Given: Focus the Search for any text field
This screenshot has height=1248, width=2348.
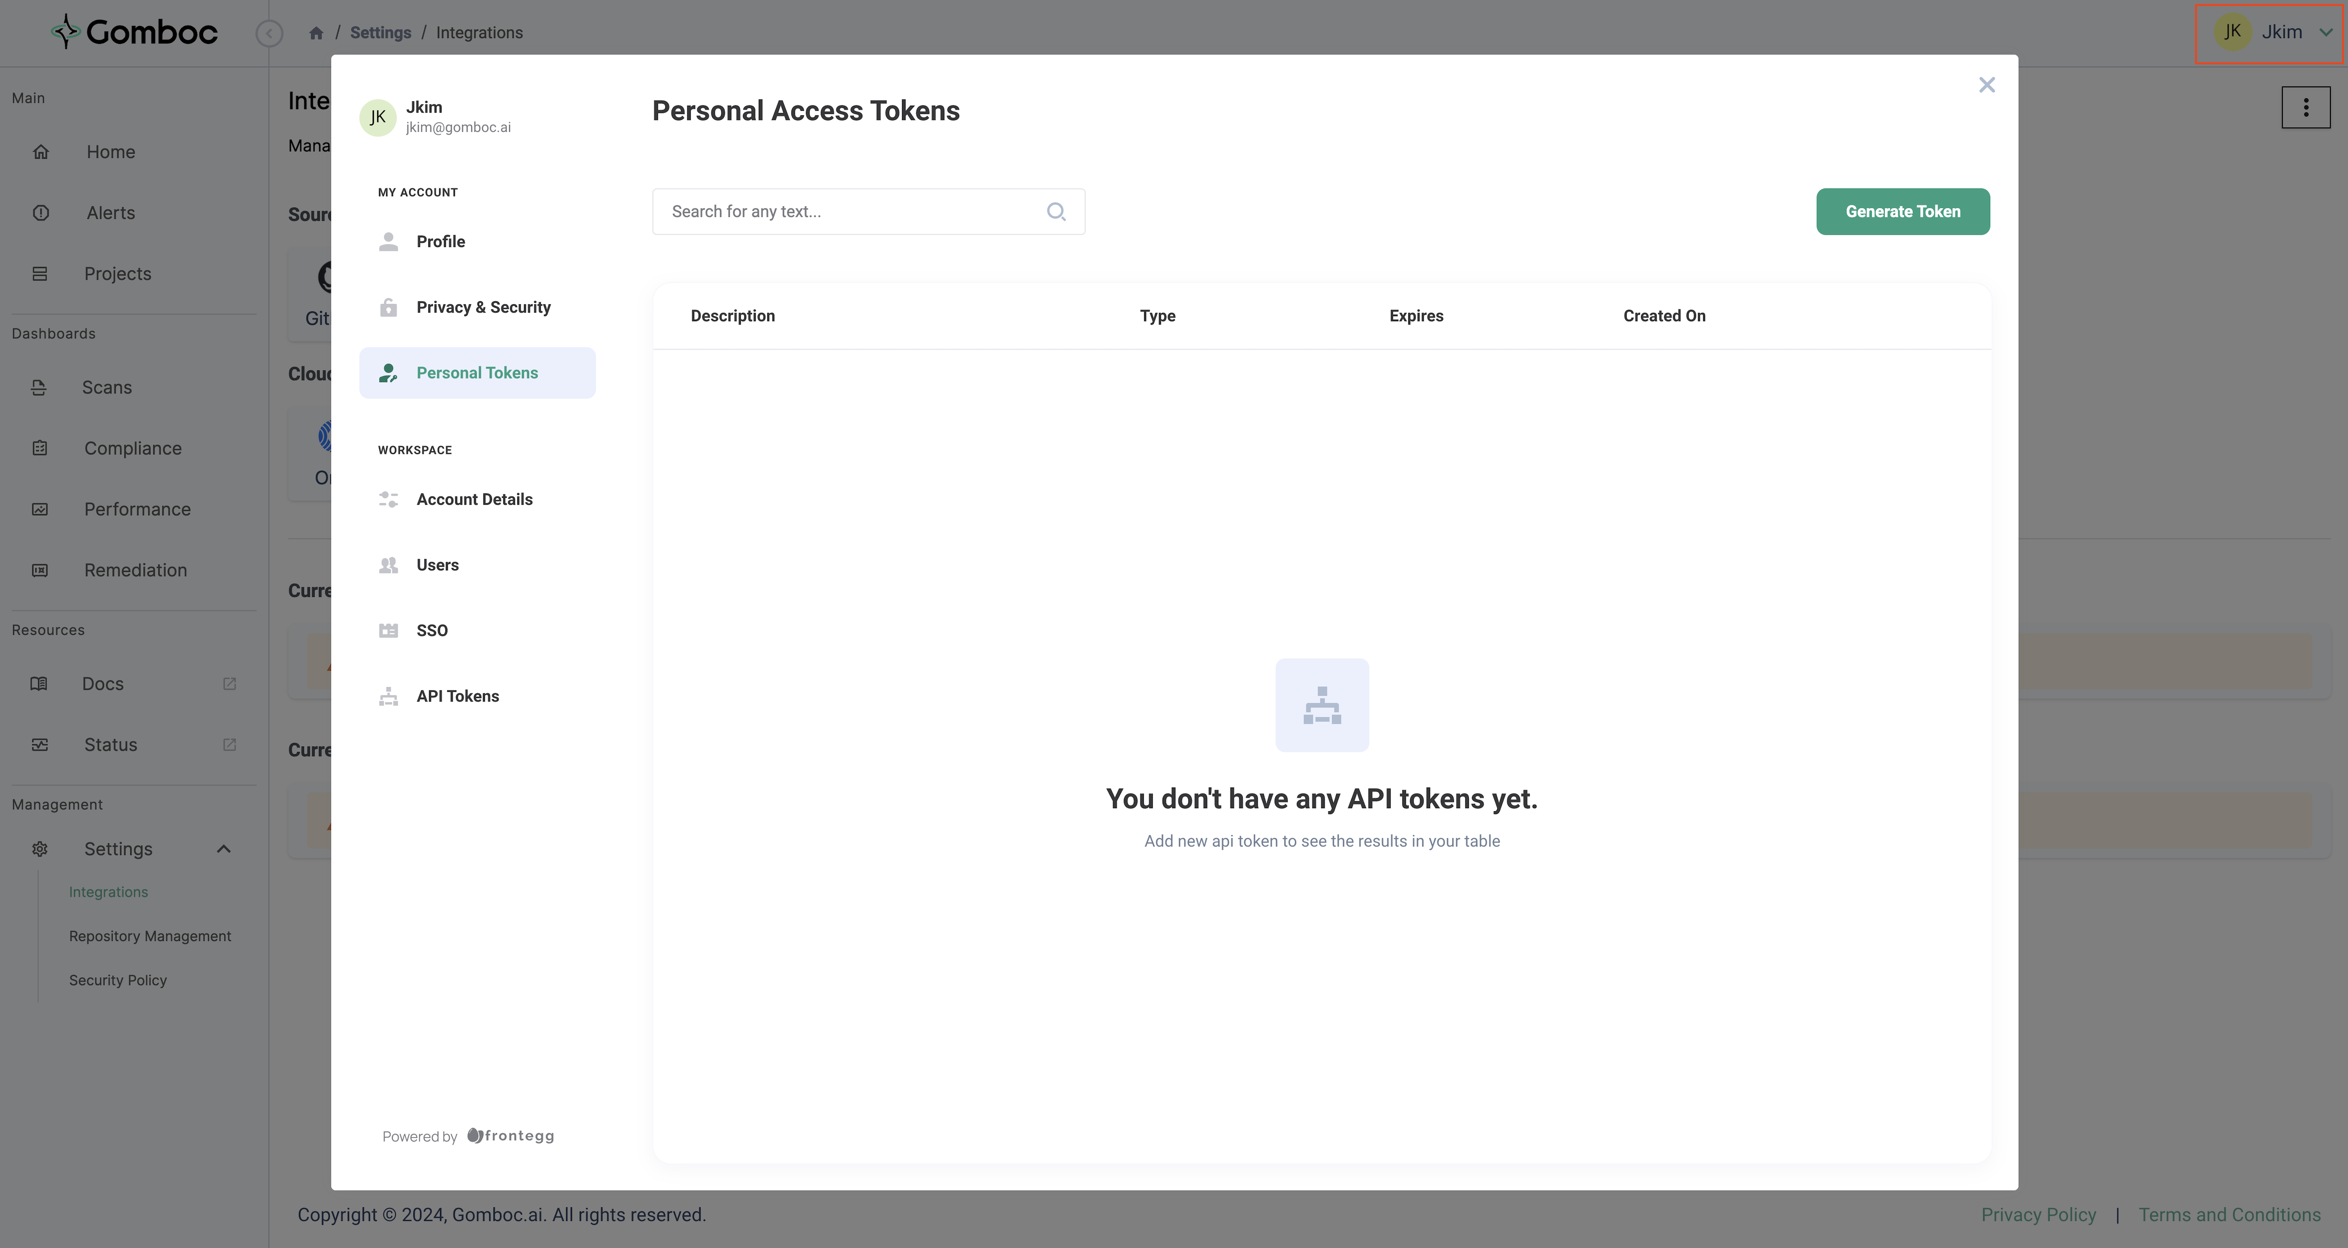Looking at the screenshot, I should [x=869, y=212].
